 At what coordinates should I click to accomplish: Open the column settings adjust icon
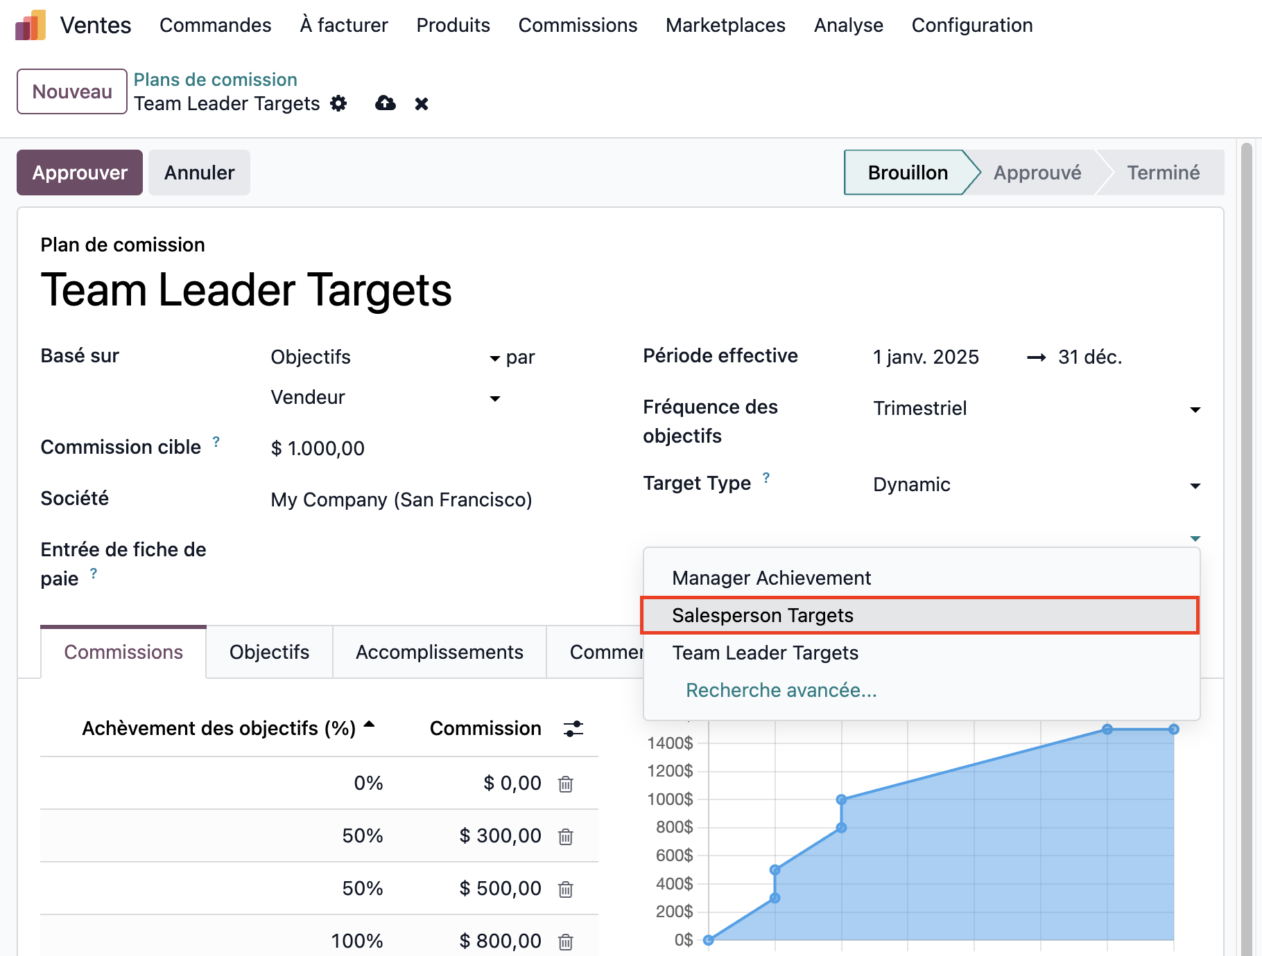point(573,729)
